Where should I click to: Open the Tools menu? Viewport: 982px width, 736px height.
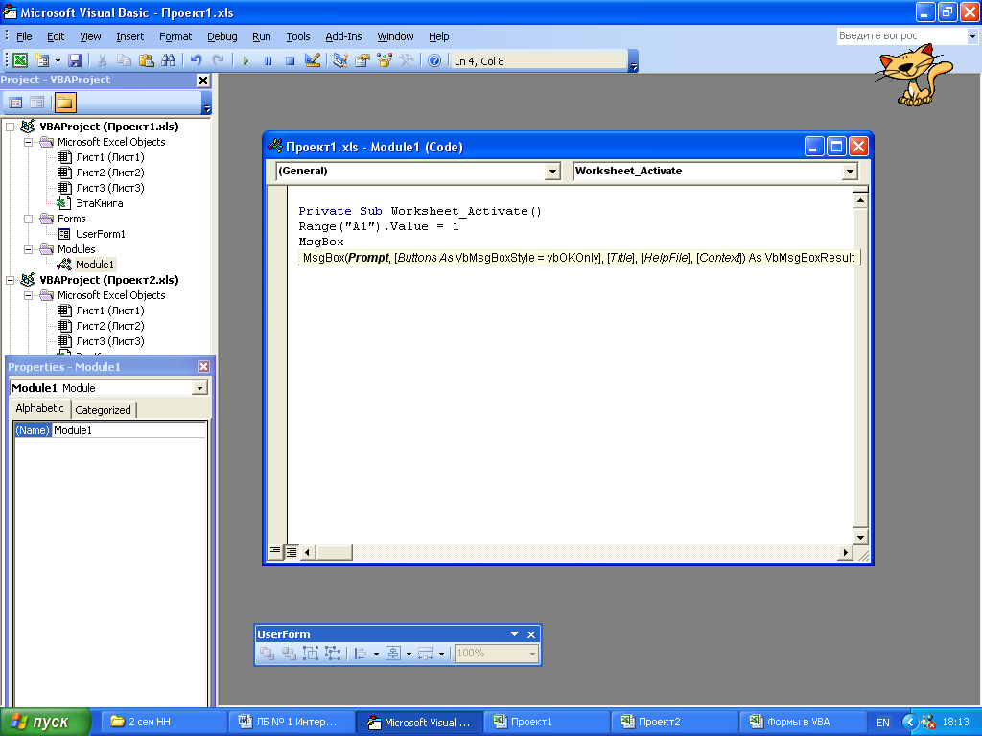tap(297, 36)
